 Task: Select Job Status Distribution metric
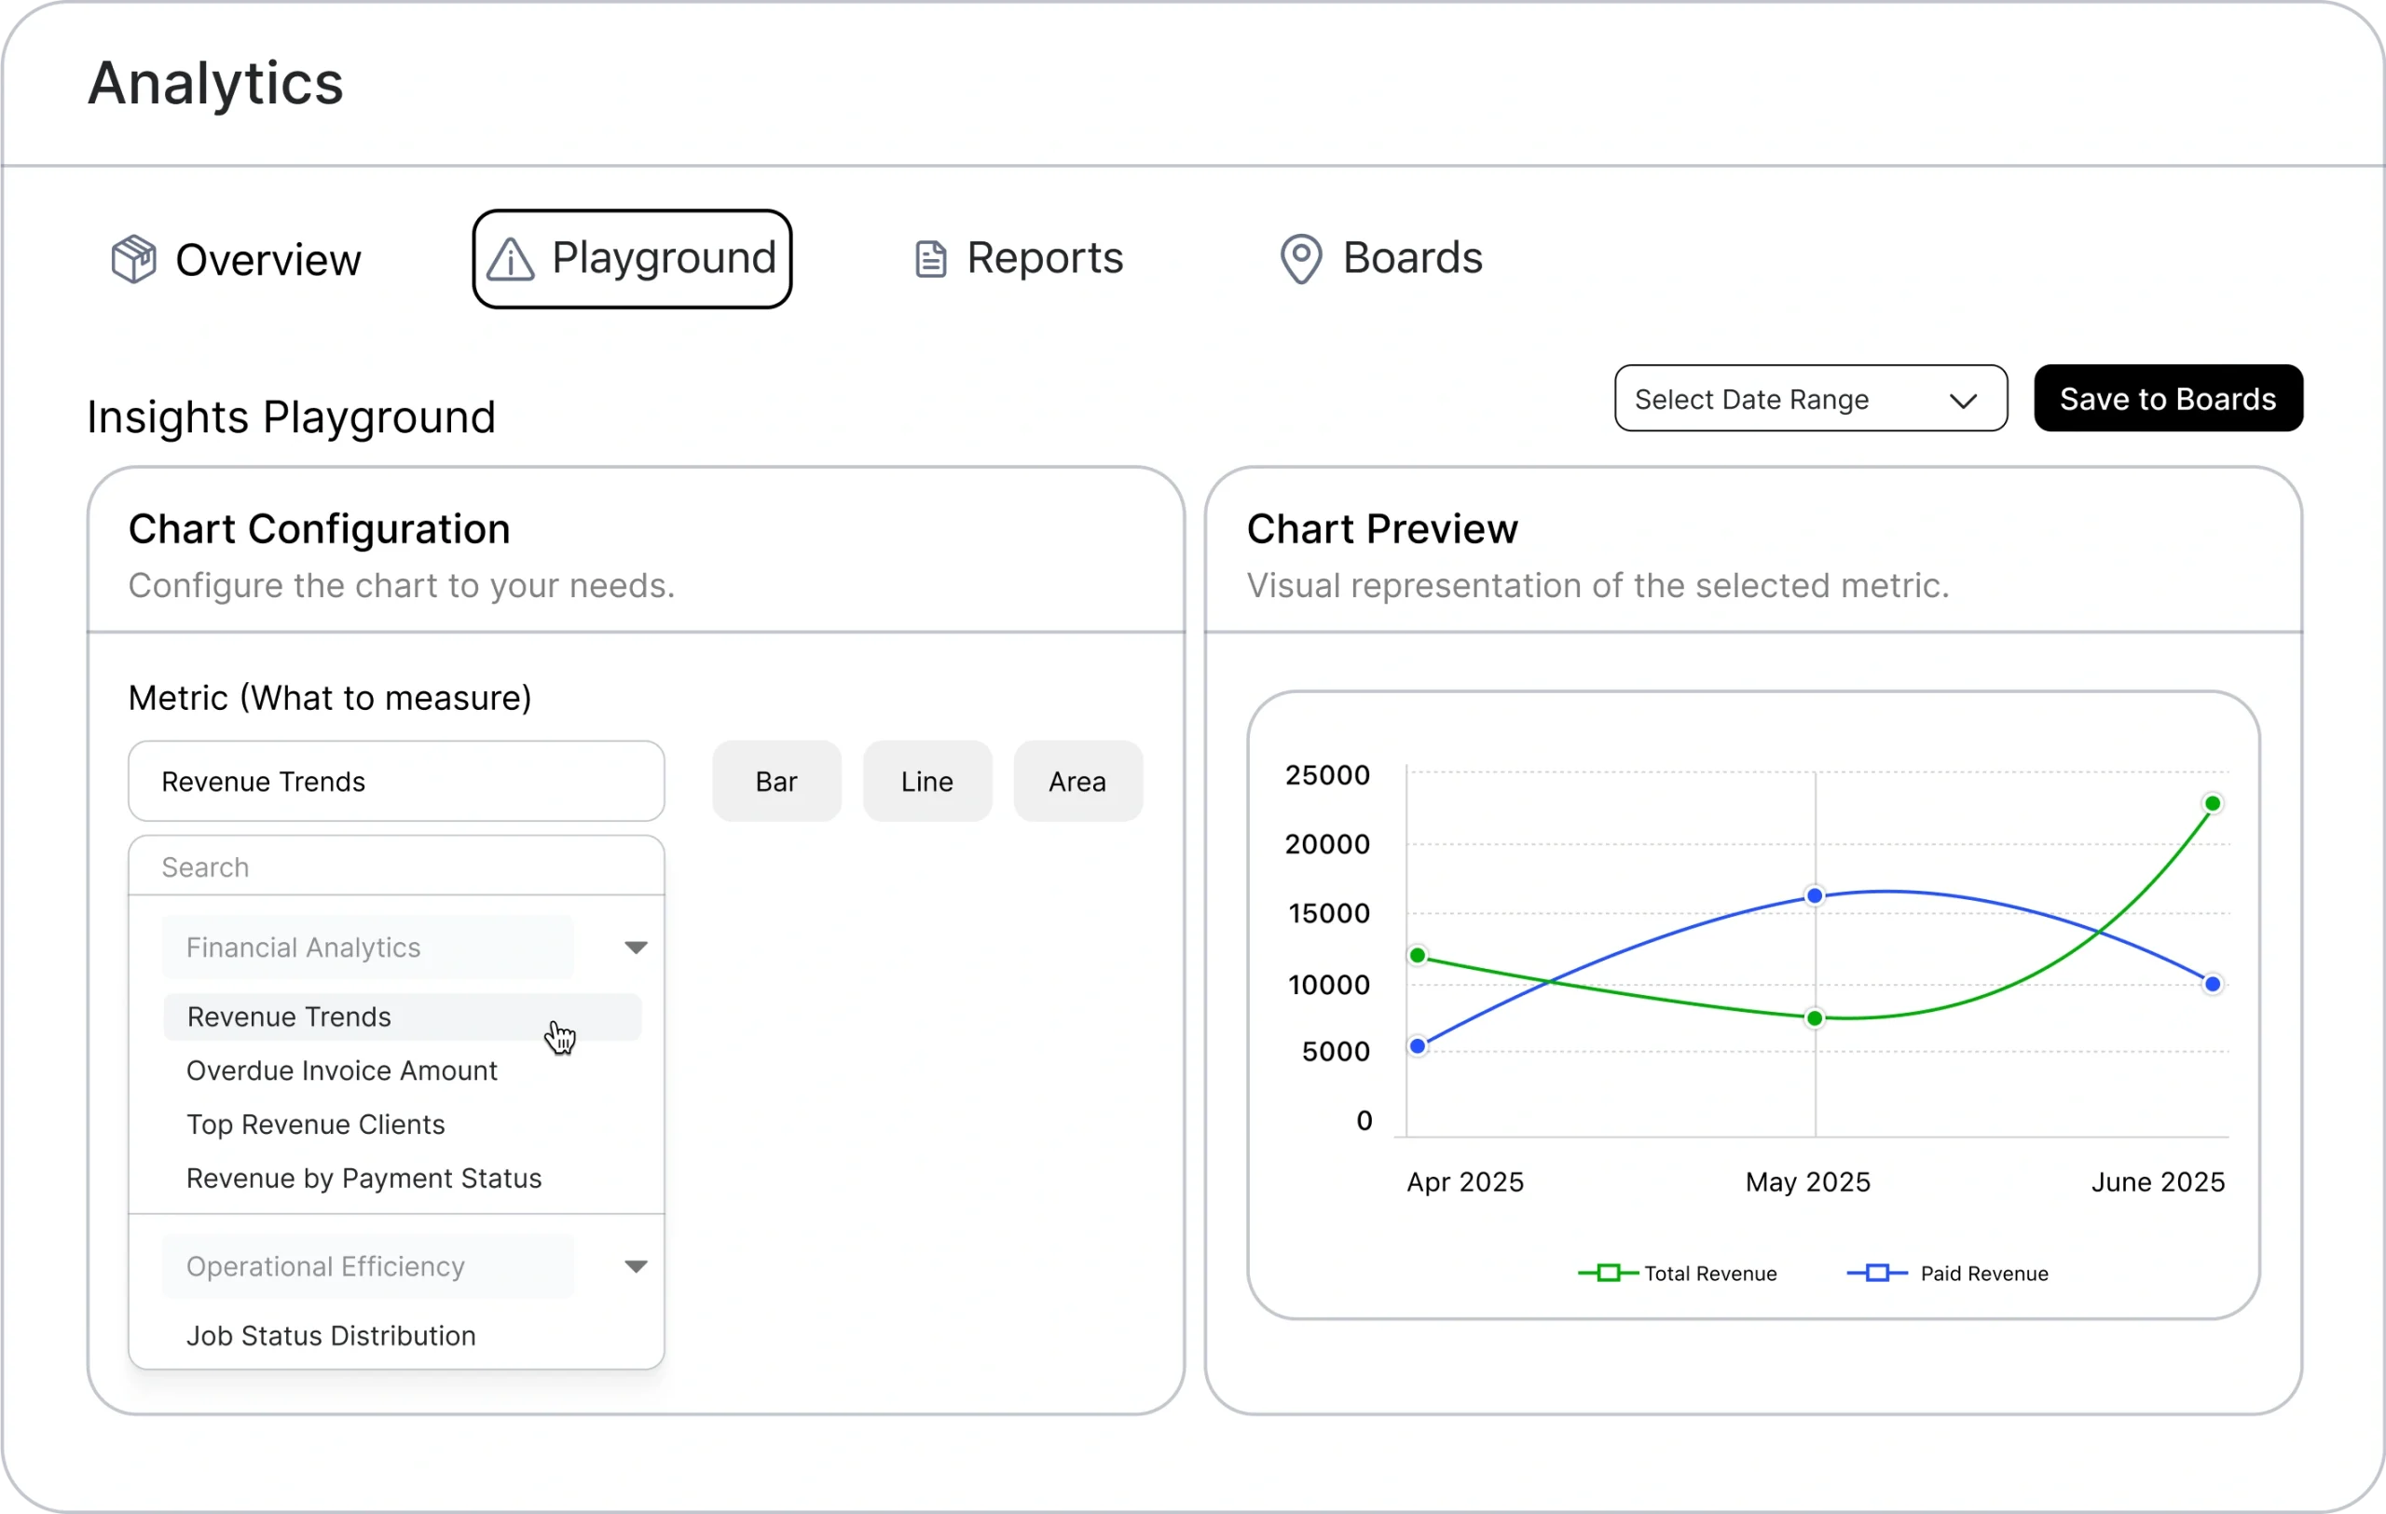(331, 1336)
